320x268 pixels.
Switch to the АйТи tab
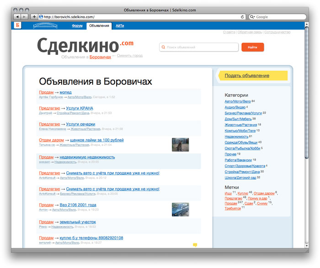pos(120,26)
